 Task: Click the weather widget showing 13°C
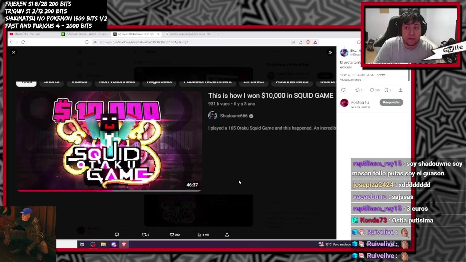pos(335,245)
